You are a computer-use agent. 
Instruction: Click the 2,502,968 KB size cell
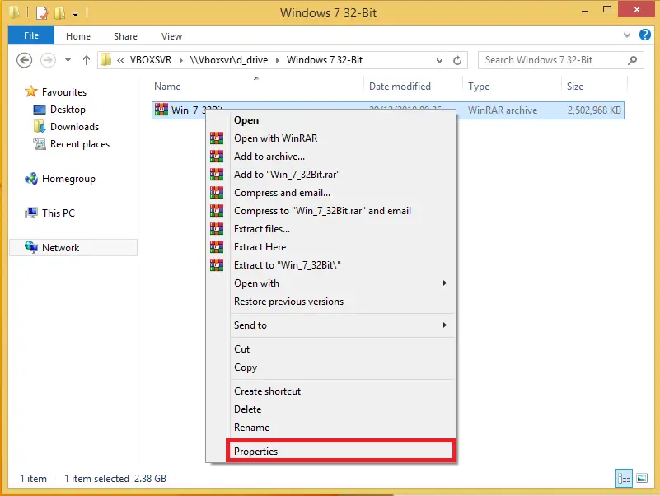pyautogui.click(x=594, y=110)
